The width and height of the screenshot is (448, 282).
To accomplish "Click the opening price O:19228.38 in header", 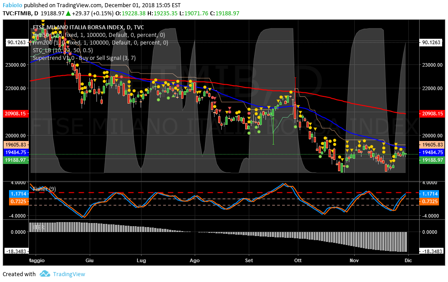I will click(x=130, y=13).
